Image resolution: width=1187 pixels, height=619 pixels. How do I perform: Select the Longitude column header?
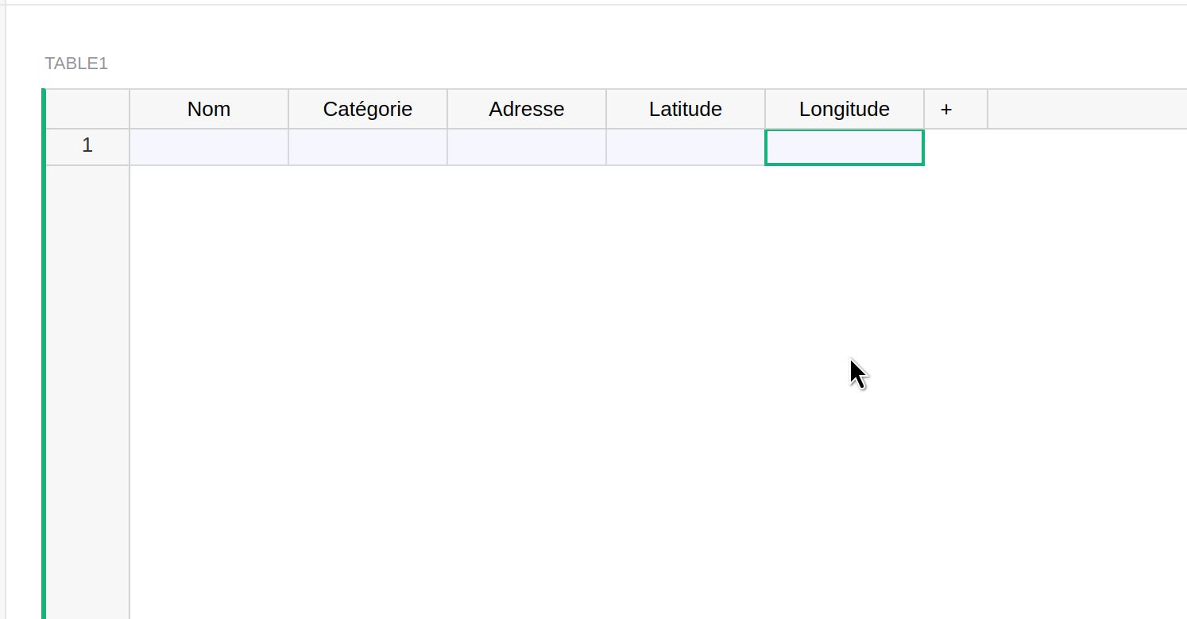845,110
